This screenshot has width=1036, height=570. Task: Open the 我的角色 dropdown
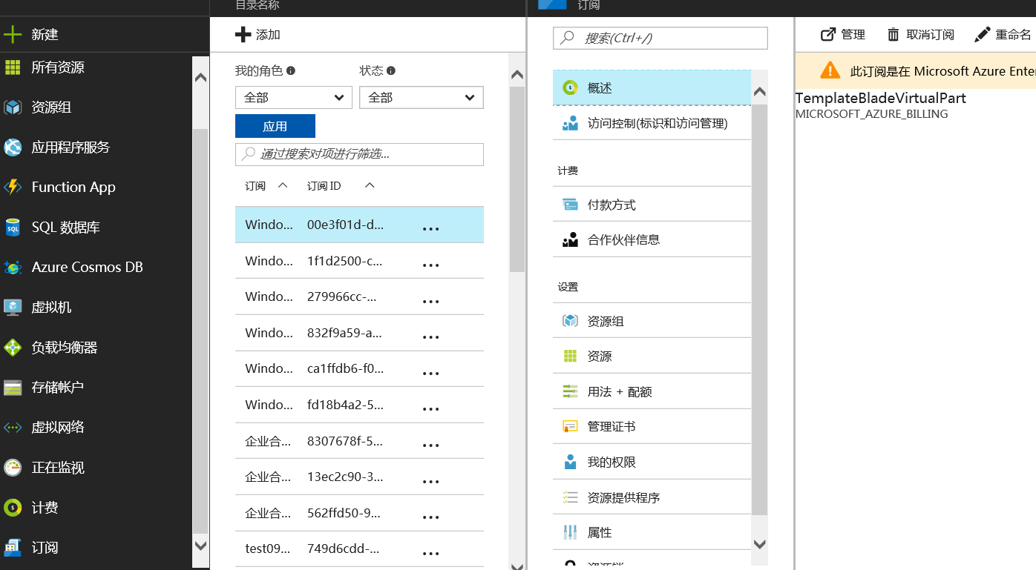(x=294, y=97)
